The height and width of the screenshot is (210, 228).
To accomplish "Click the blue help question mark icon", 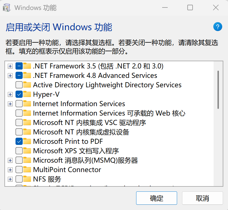I will pos(218,27).
